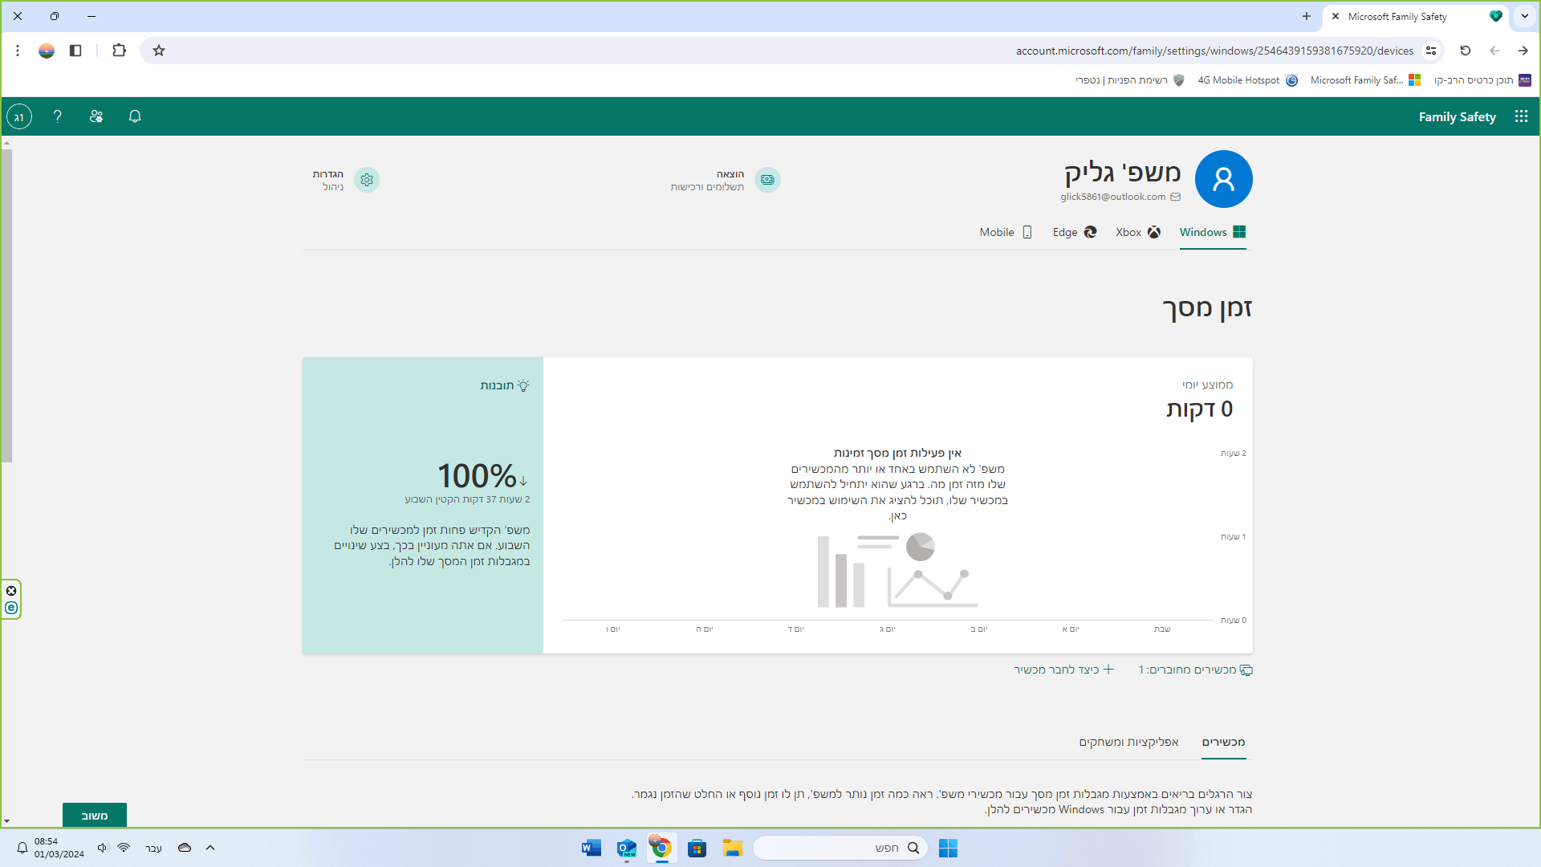The height and width of the screenshot is (867, 1541).
Task: Click the spending icon labeled הוצאה
Action: [x=767, y=180]
